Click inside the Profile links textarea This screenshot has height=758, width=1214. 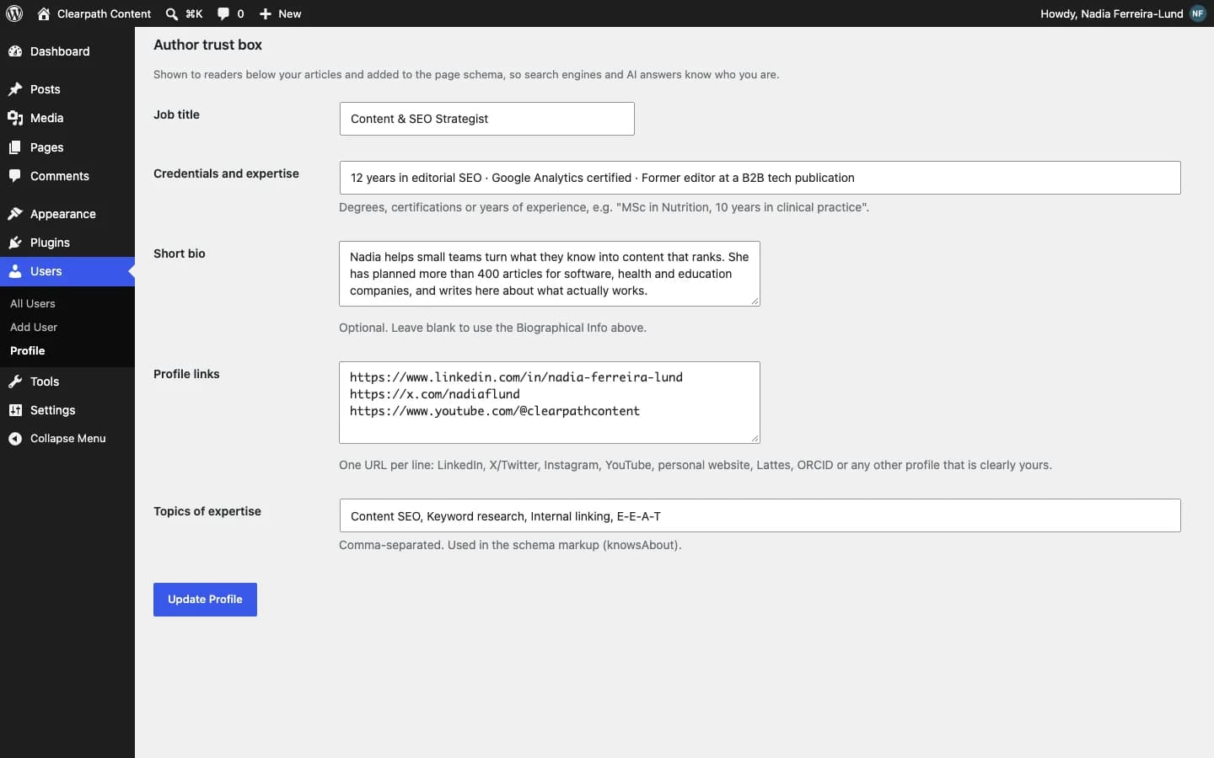point(550,403)
